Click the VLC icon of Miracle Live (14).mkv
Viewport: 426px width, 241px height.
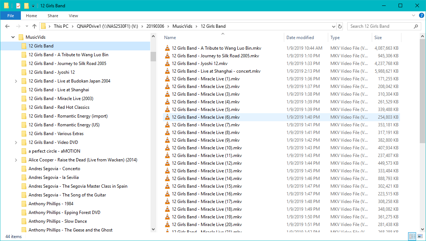tap(167, 179)
